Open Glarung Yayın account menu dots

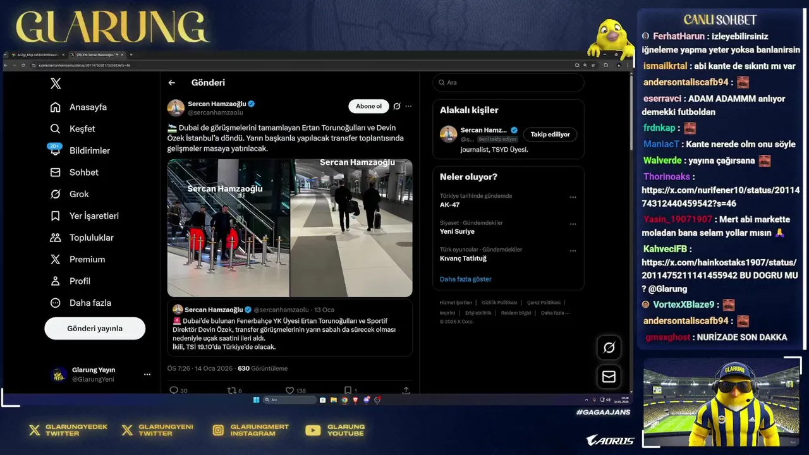(x=147, y=375)
